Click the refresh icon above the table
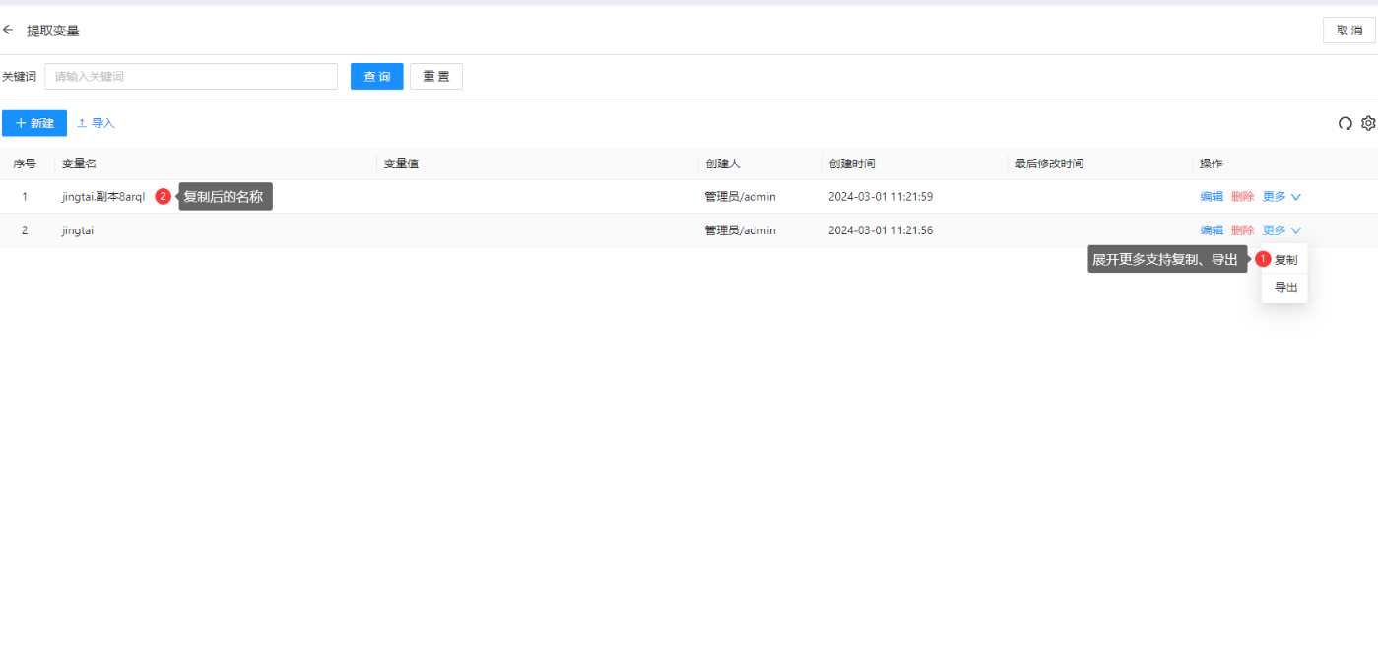 (x=1345, y=123)
